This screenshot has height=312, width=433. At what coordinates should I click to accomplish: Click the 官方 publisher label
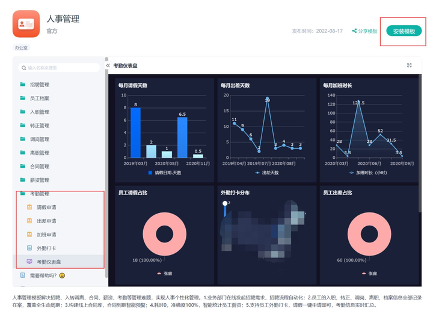tap(52, 31)
